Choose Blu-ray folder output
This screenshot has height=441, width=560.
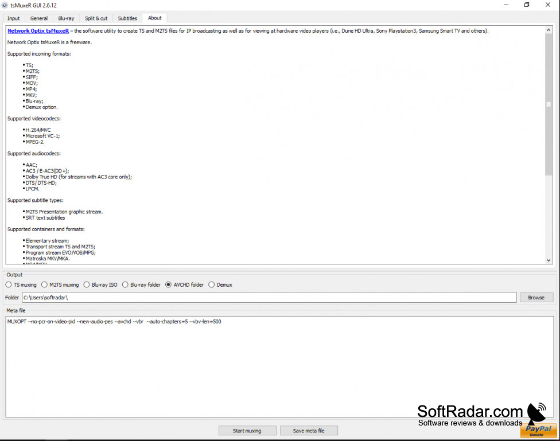click(141, 284)
